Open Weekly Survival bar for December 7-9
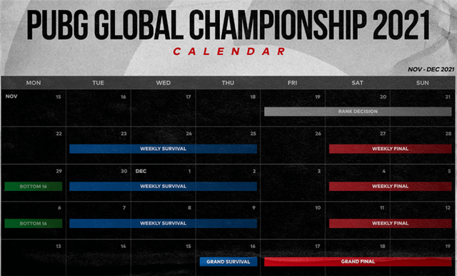This screenshot has height=276, width=457. pyautogui.click(x=164, y=224)
